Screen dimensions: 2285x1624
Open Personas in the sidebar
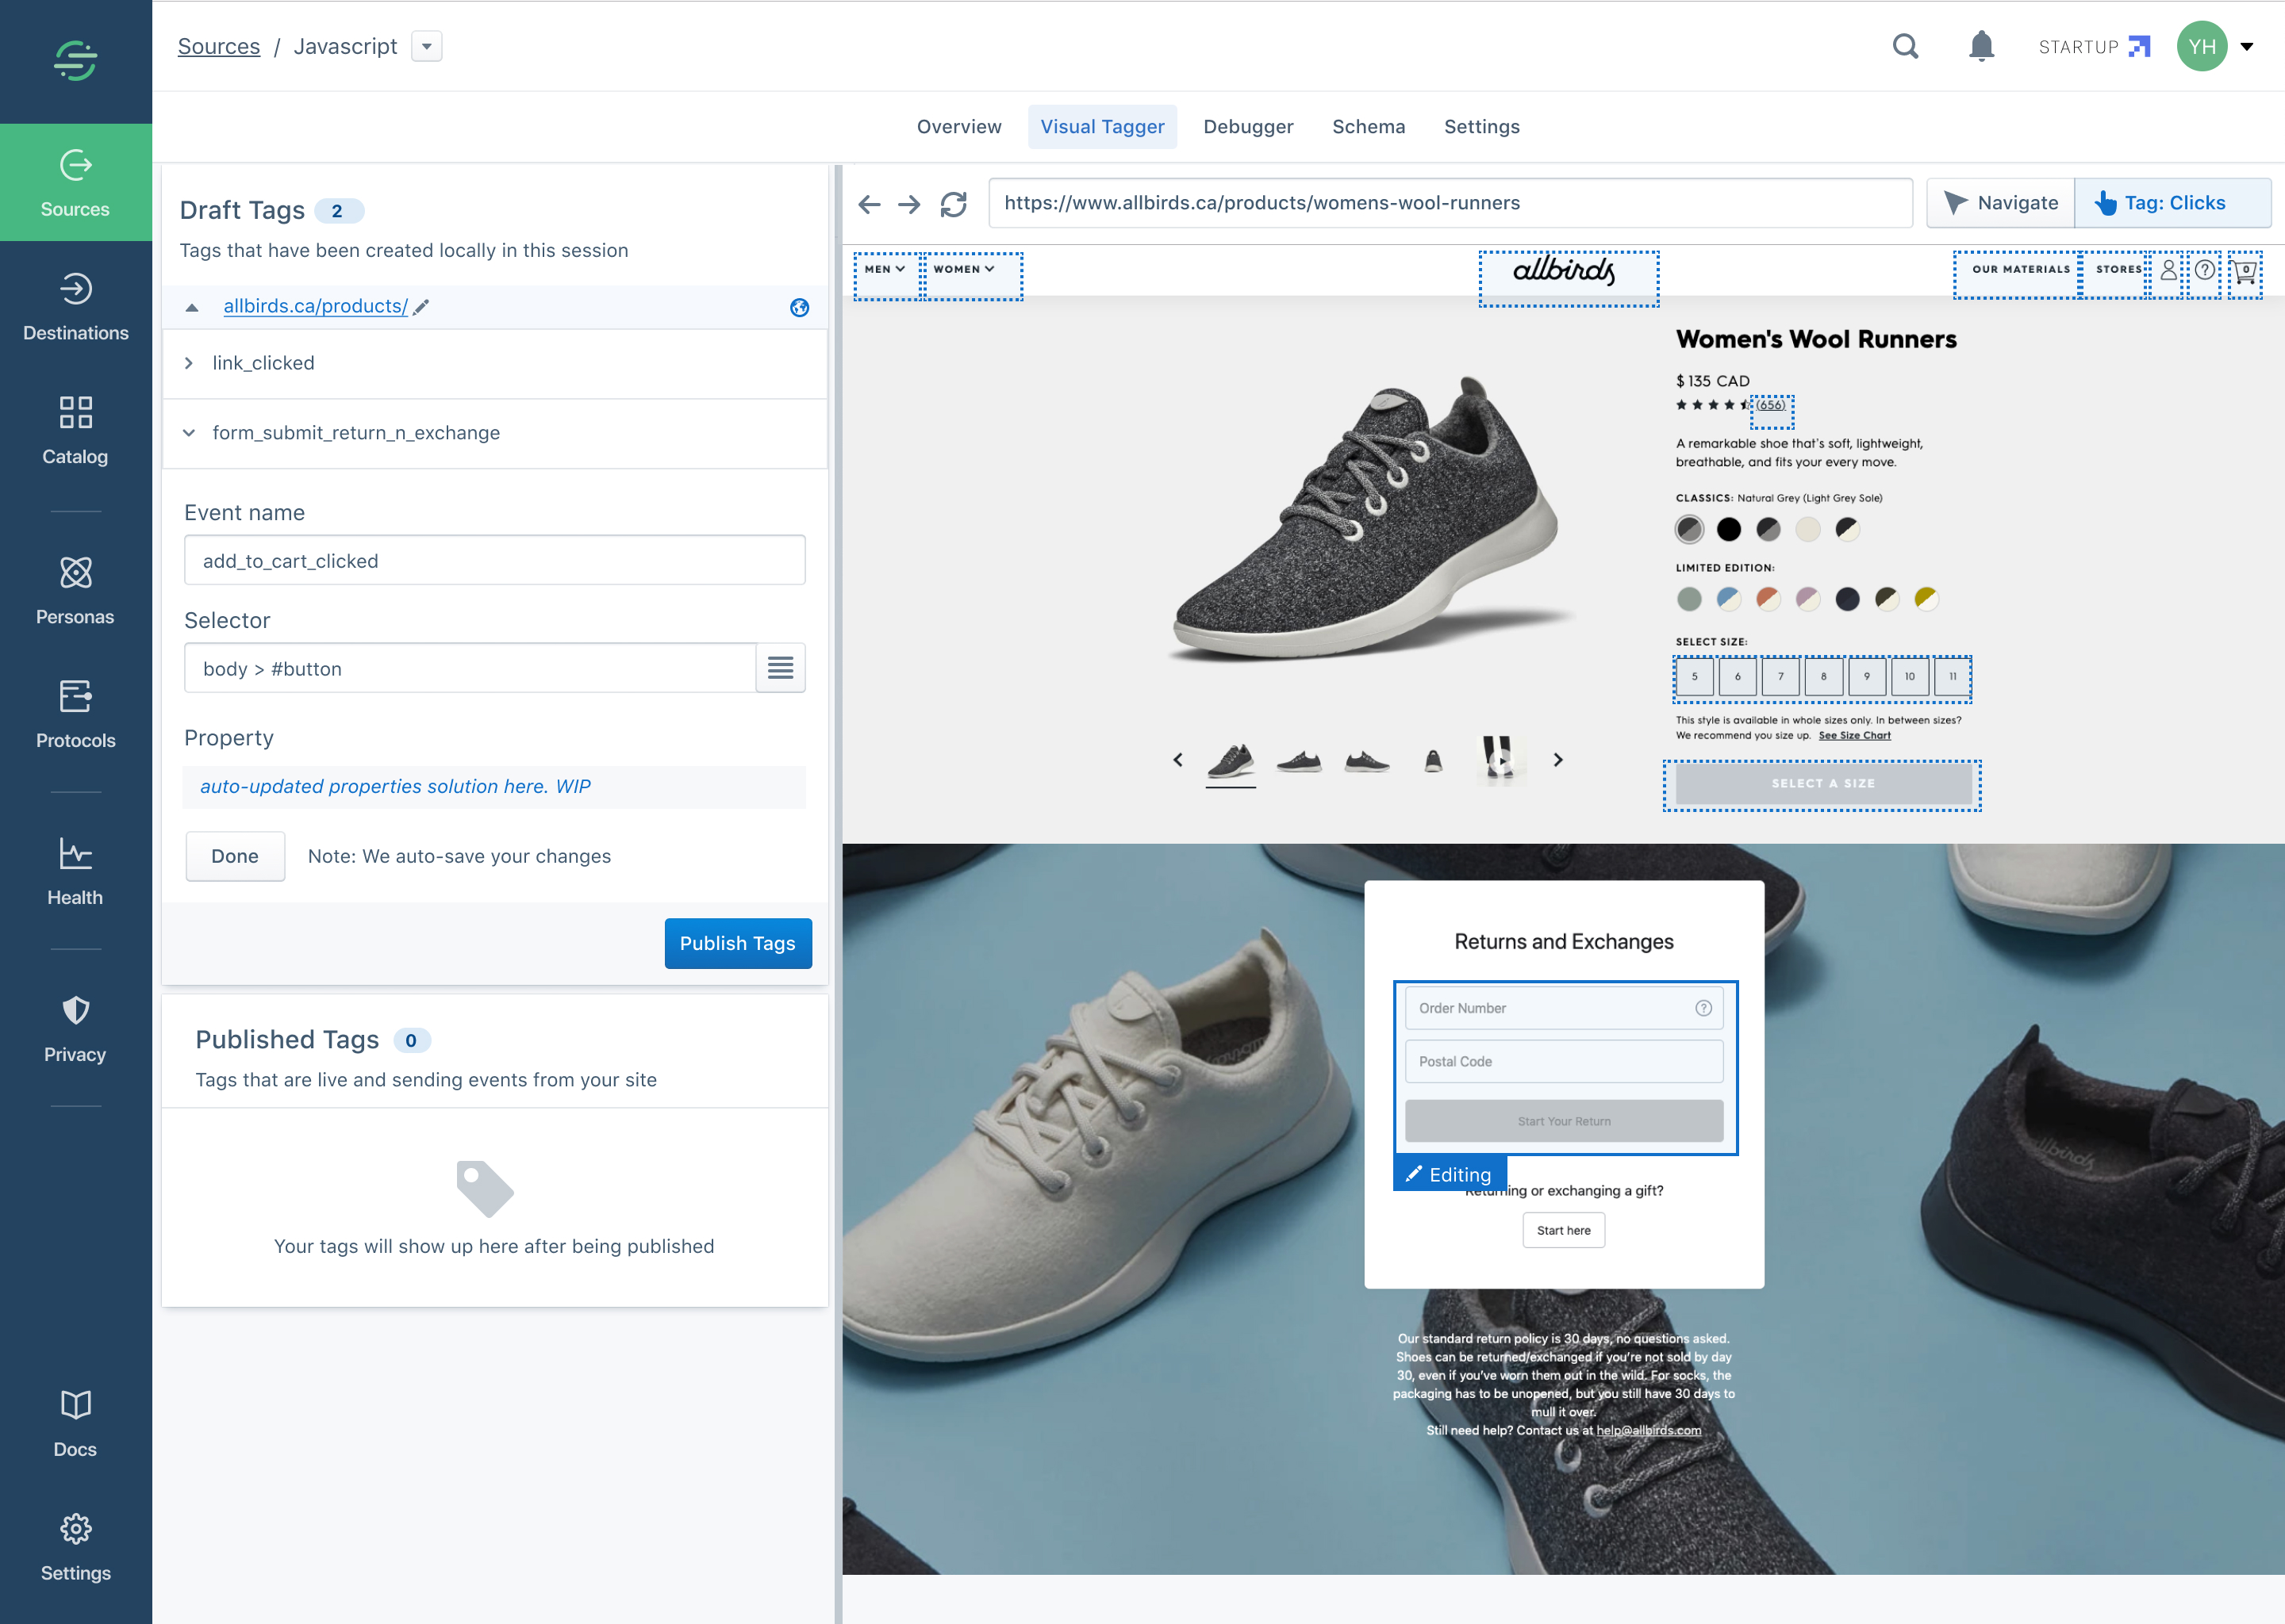pyautogui.click(x=75, y=590)
